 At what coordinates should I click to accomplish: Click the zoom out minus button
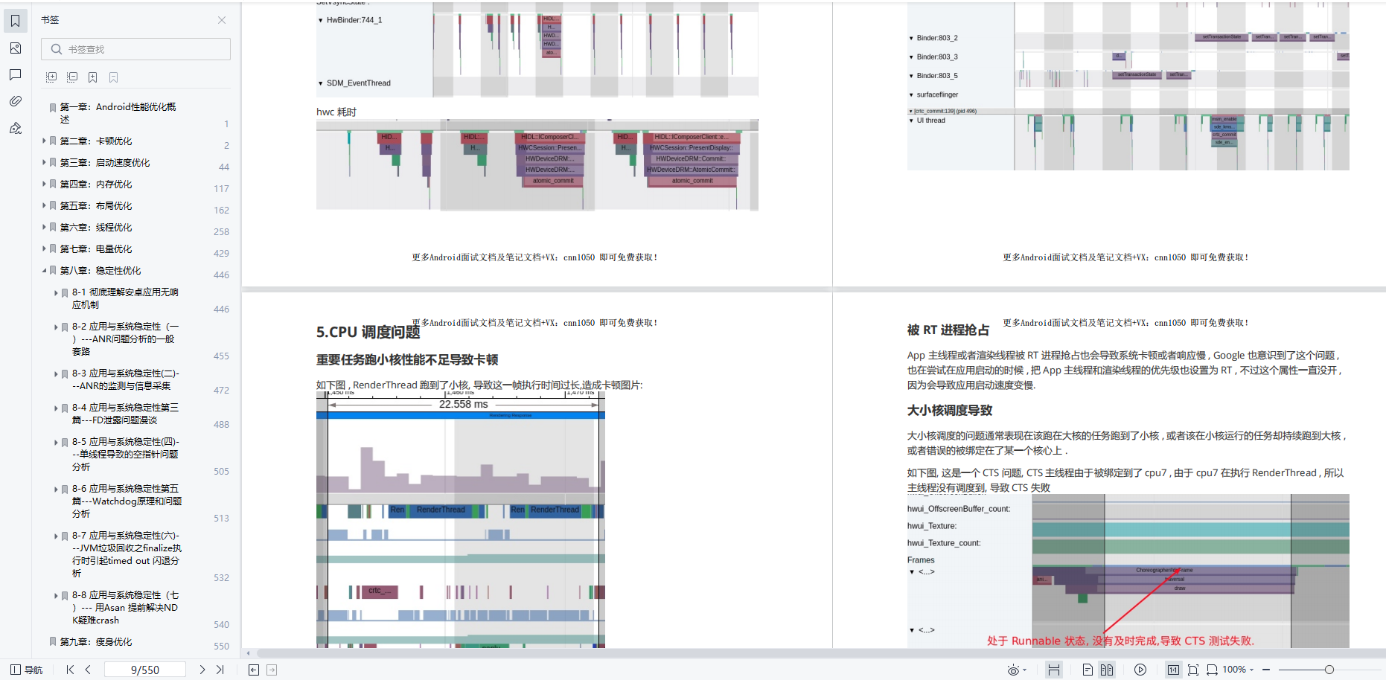(x=1266, y=670)
